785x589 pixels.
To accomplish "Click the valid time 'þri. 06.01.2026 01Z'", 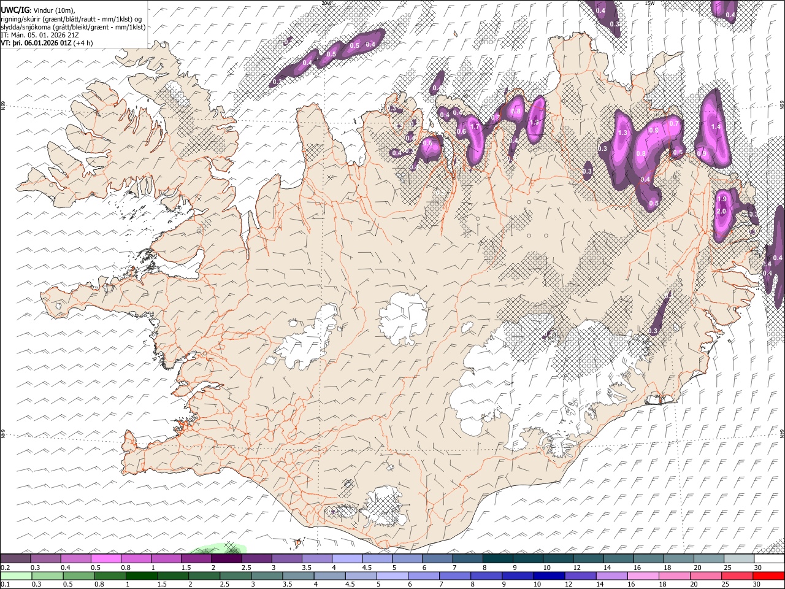I will (x=43, y=43).
